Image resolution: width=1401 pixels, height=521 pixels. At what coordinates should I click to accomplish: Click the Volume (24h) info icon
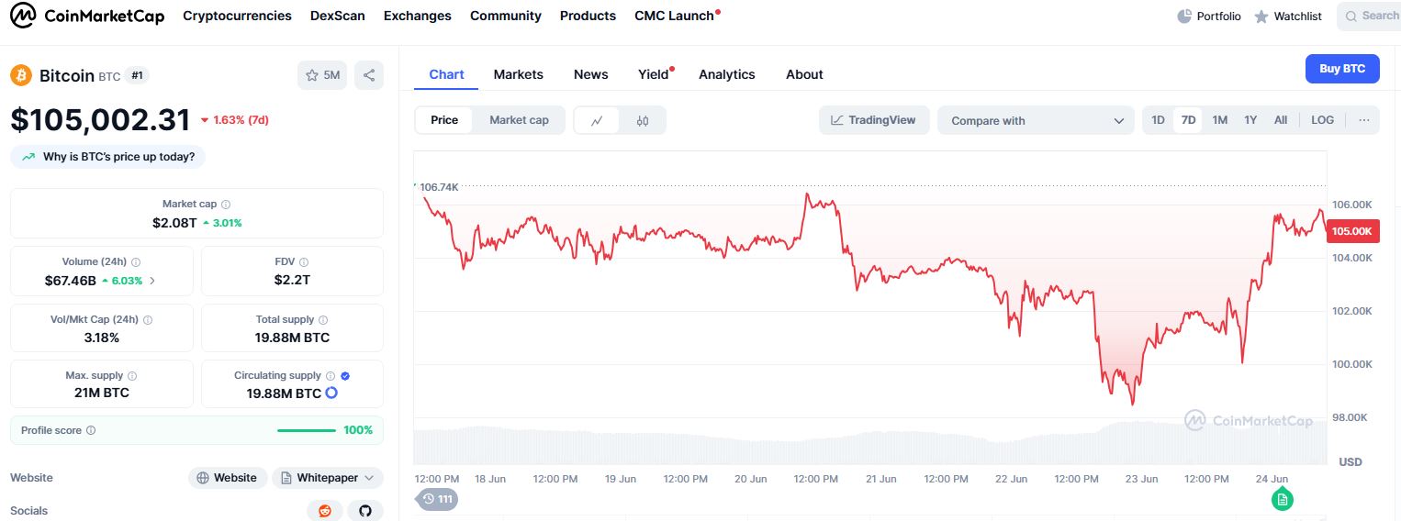tap(136, 262)
